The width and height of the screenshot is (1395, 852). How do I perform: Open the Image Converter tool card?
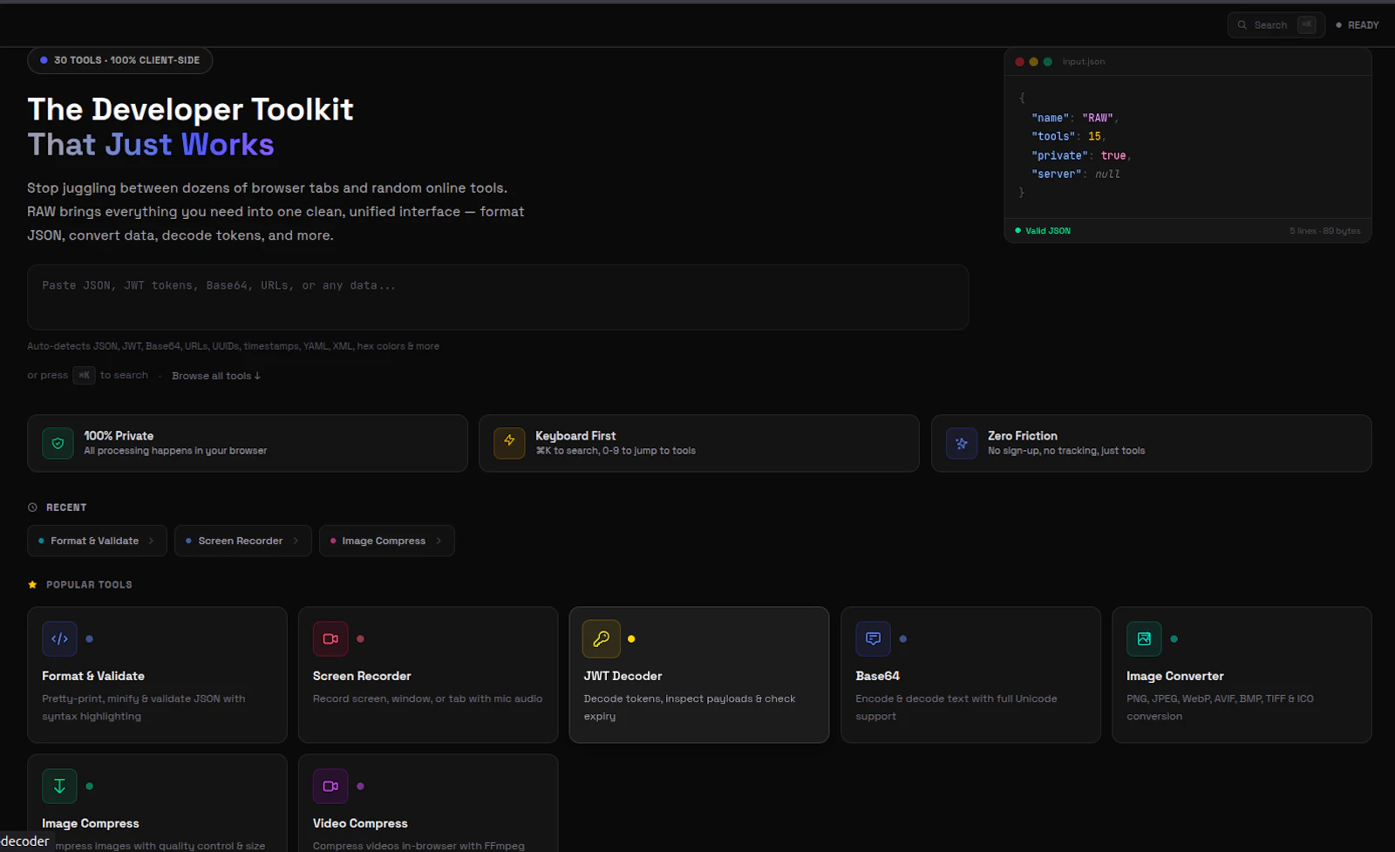(x=1242, y=675)
